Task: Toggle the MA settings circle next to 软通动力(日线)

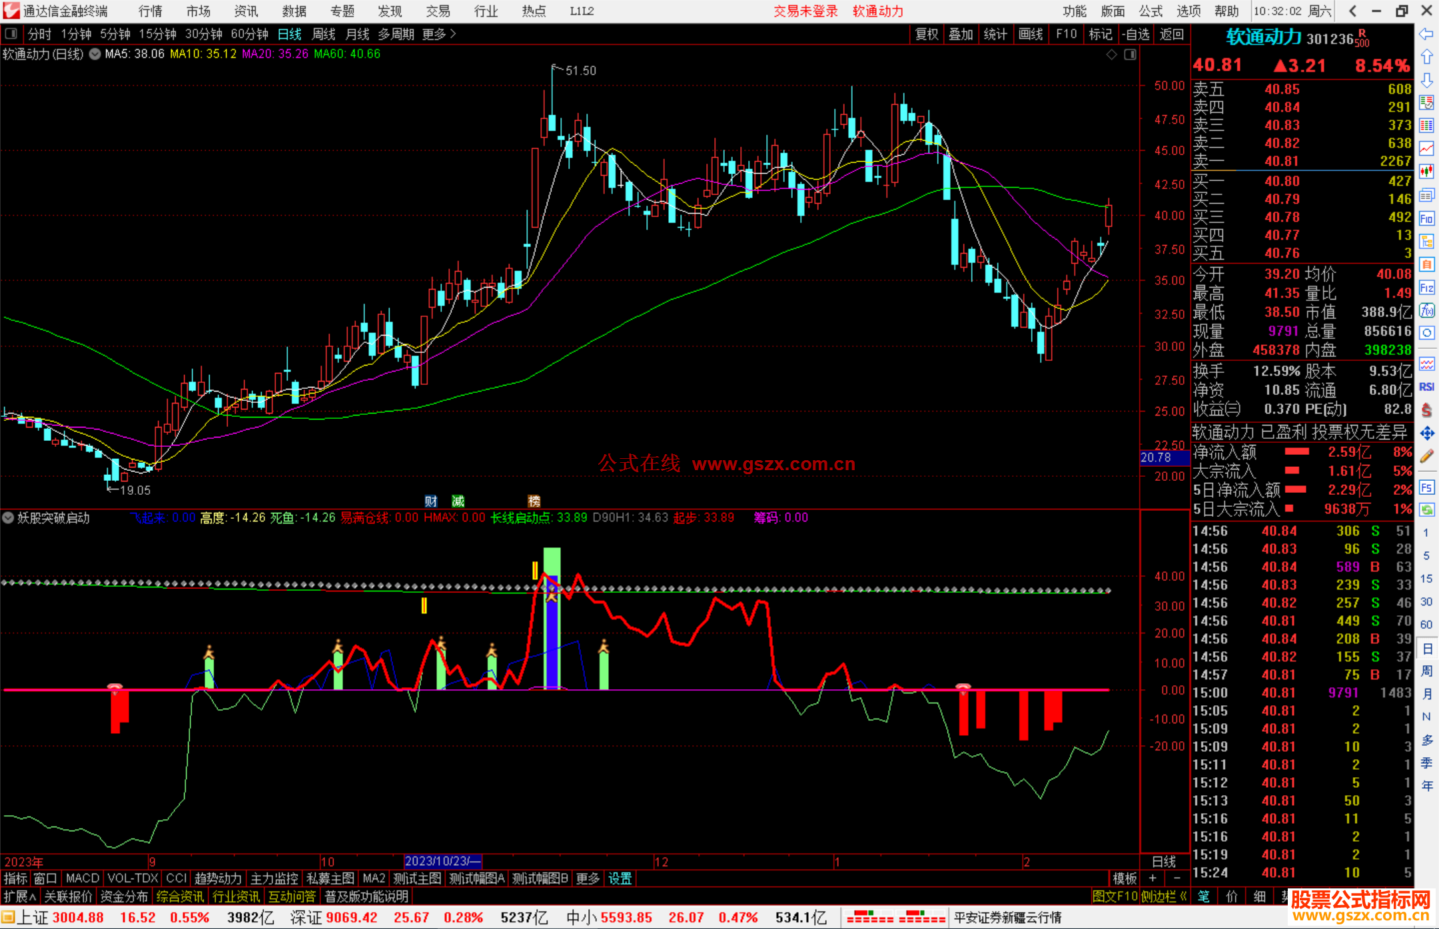Action: pos(95,54)
